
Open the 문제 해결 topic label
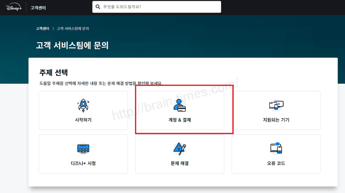180,163
